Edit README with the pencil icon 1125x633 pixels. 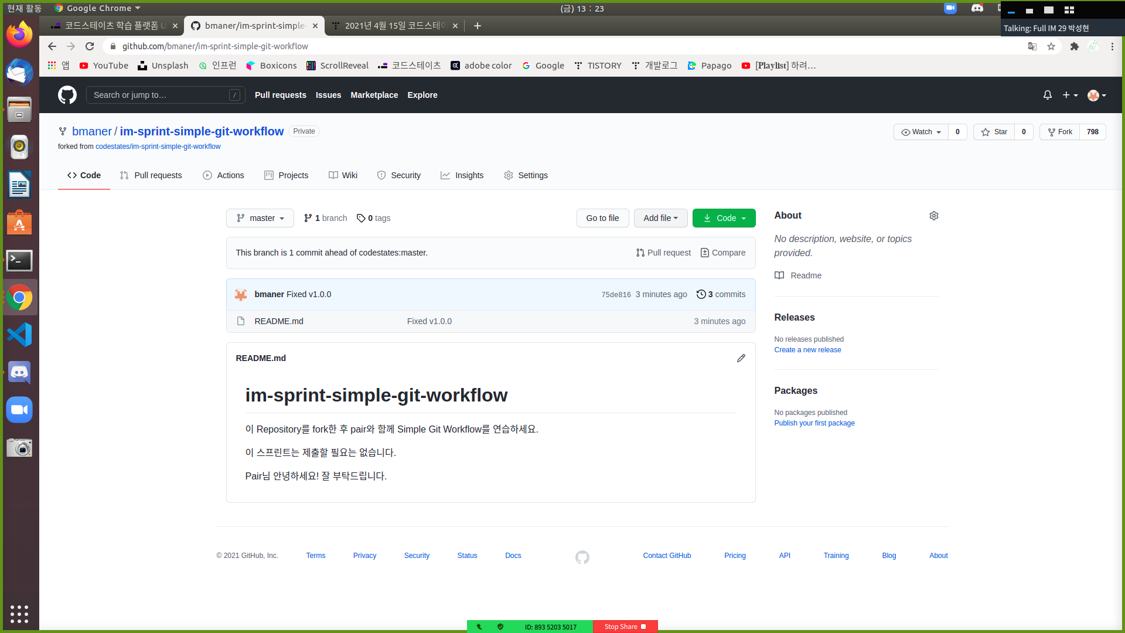[x=741, y=358]
